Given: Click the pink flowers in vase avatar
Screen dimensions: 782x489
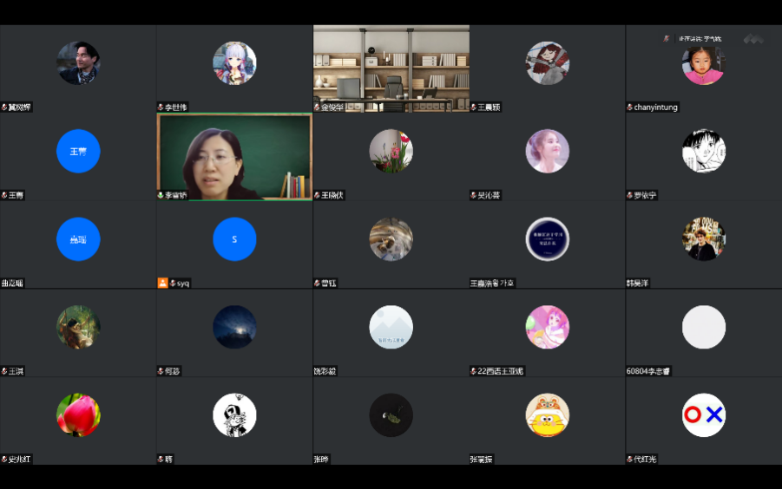Looking at the screenshot, I should (x=391, y=151).
